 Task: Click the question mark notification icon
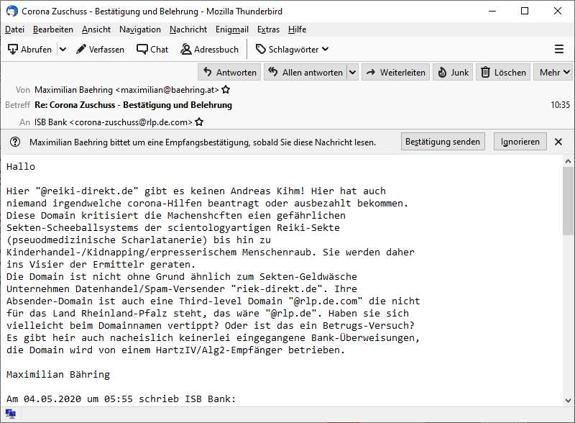pyautogui.click(x=15, y=142)
